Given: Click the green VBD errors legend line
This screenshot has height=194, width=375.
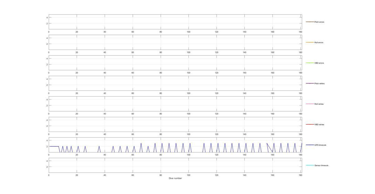Looking at the screenshot, I should click(x=310, y=63).
